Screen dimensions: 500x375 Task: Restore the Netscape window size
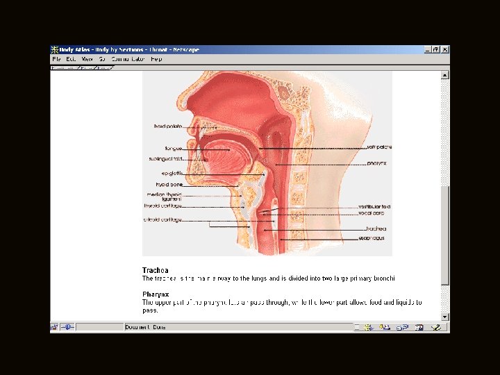coord(435,49)
